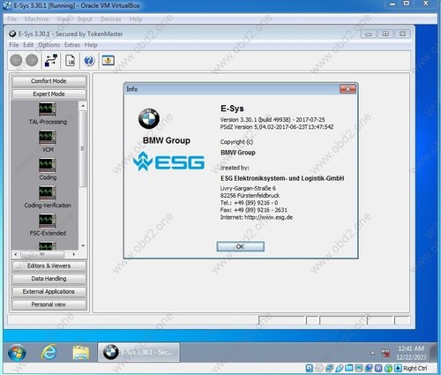
Task: Click module list vertical scrollbar thumb
Action: (83, 148)
